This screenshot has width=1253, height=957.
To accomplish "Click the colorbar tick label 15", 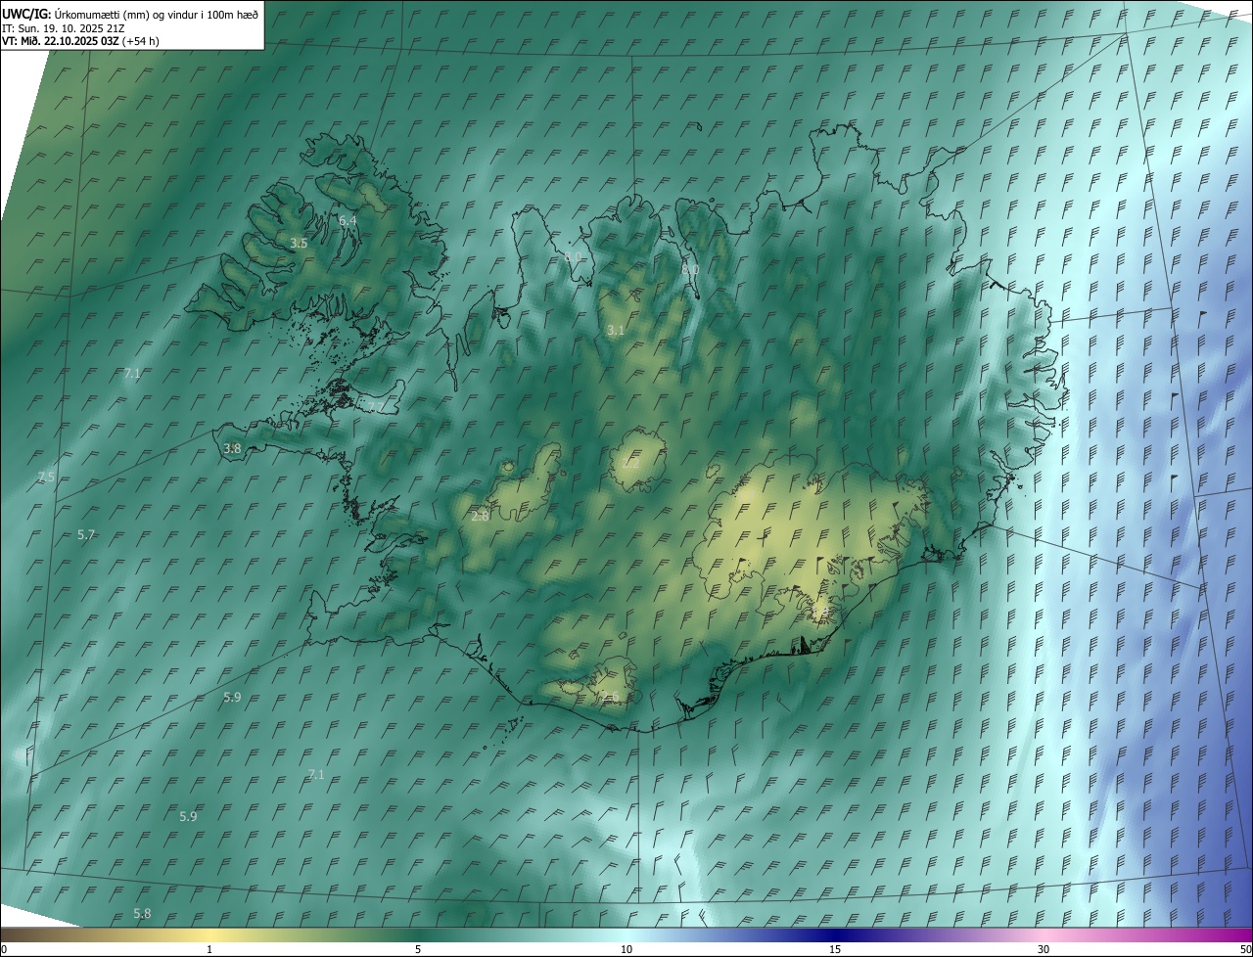I will click(x=835, y=949).
